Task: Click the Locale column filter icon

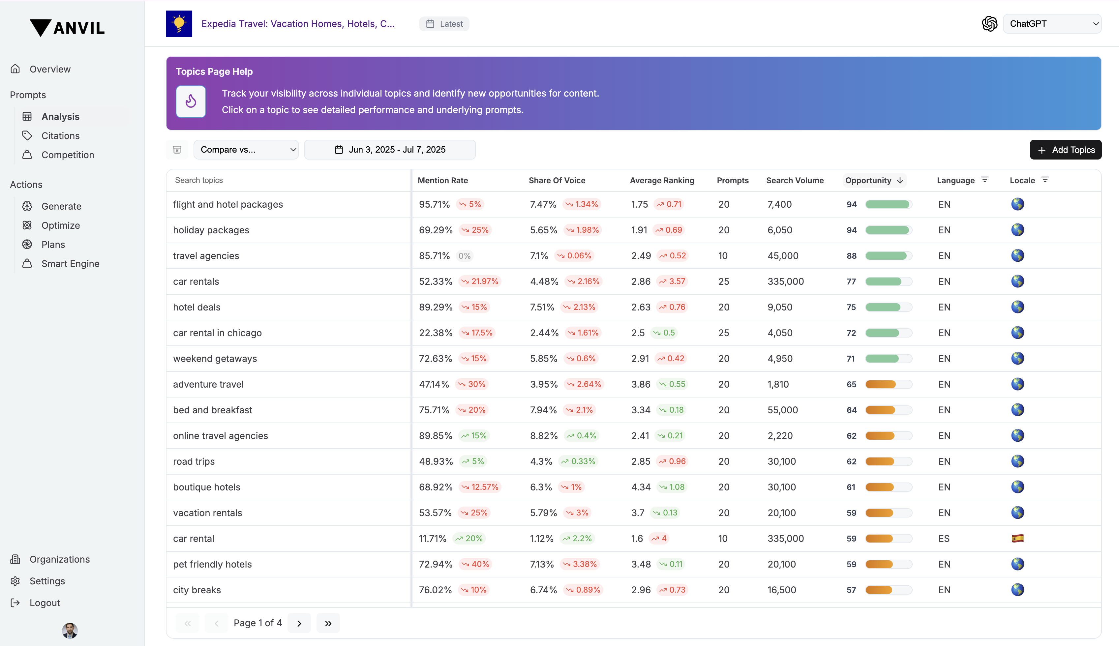Action: point(1045,180)
